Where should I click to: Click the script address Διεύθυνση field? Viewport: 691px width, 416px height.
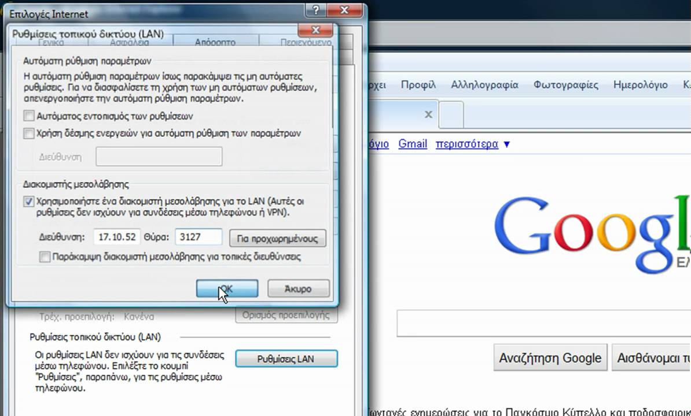(159, 157)
